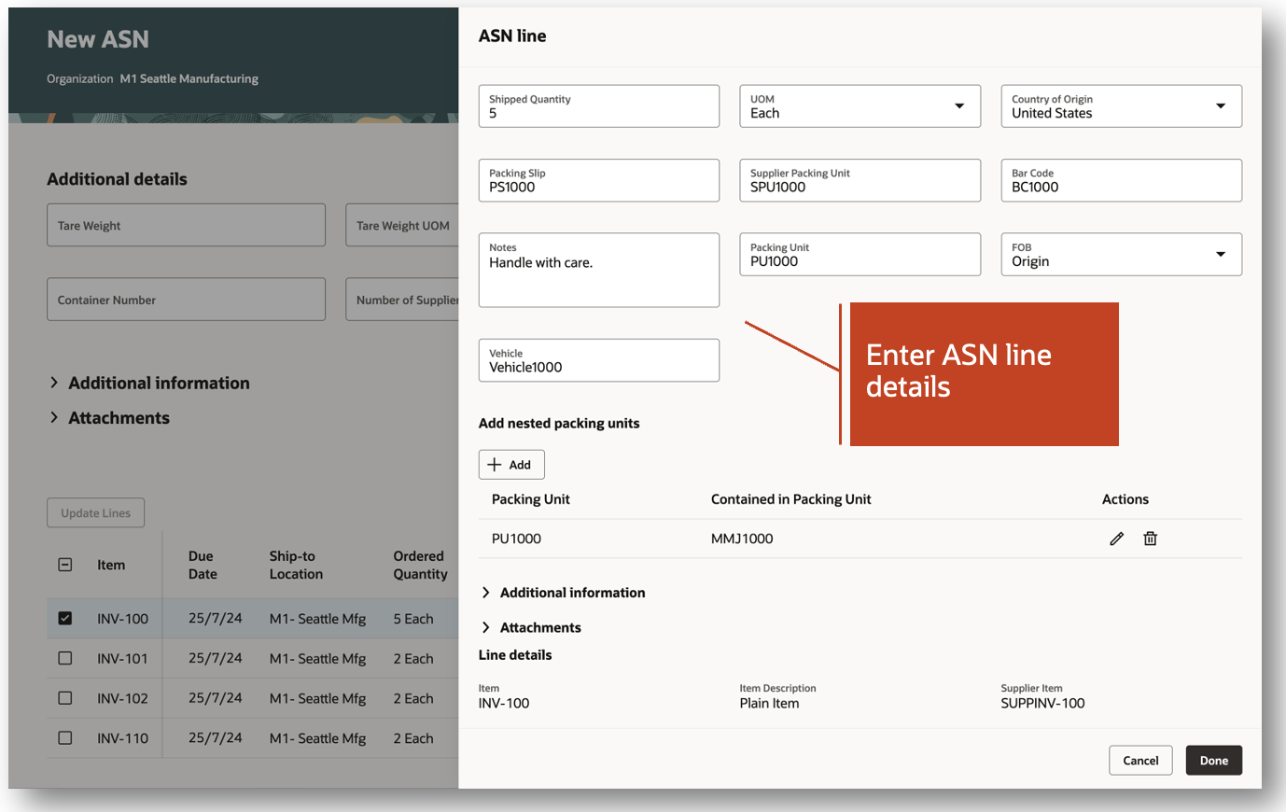This screenshot has height=812, width=1286.
Task: Click the 5 Each quantity cell
Action: point(413,619)
